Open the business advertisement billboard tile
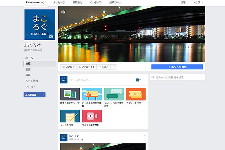 point(92,94)
